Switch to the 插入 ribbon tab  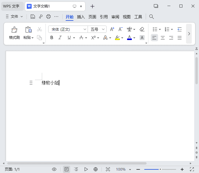pos(81,17)
